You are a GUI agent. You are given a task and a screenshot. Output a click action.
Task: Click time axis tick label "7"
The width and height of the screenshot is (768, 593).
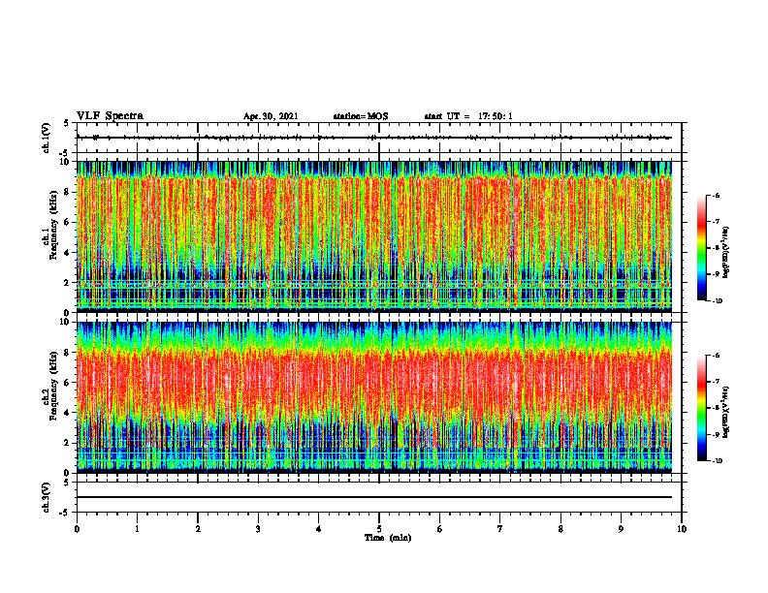pos(500,529)
